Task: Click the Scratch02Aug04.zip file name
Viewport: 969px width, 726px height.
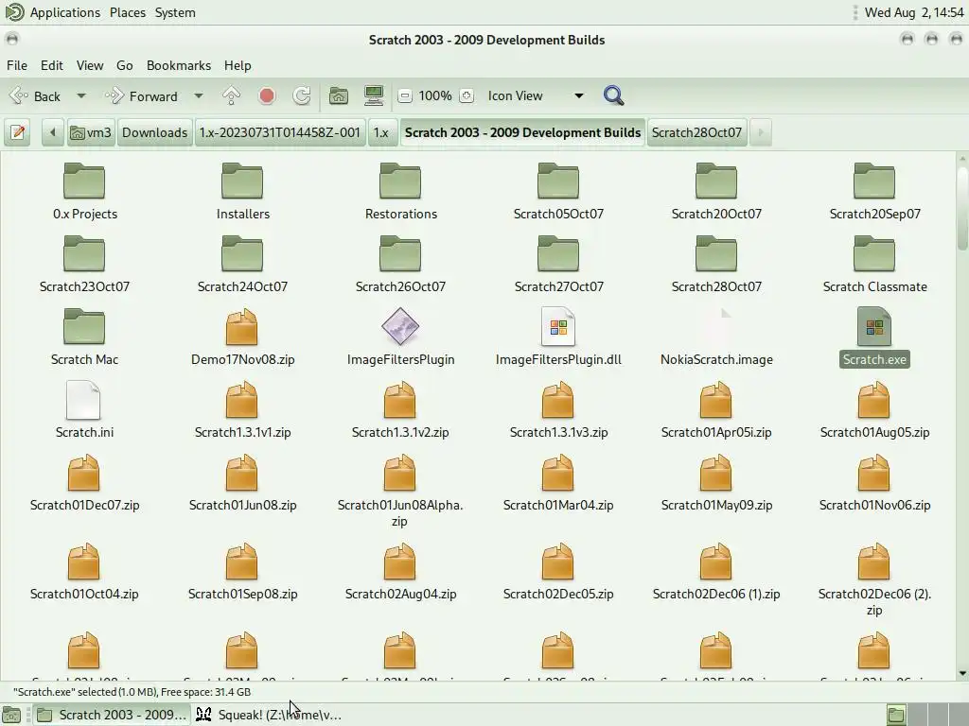Action: coord(400,594)
